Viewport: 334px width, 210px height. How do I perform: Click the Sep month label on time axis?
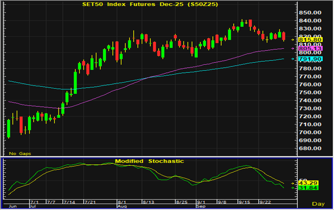tap(201, 207)
